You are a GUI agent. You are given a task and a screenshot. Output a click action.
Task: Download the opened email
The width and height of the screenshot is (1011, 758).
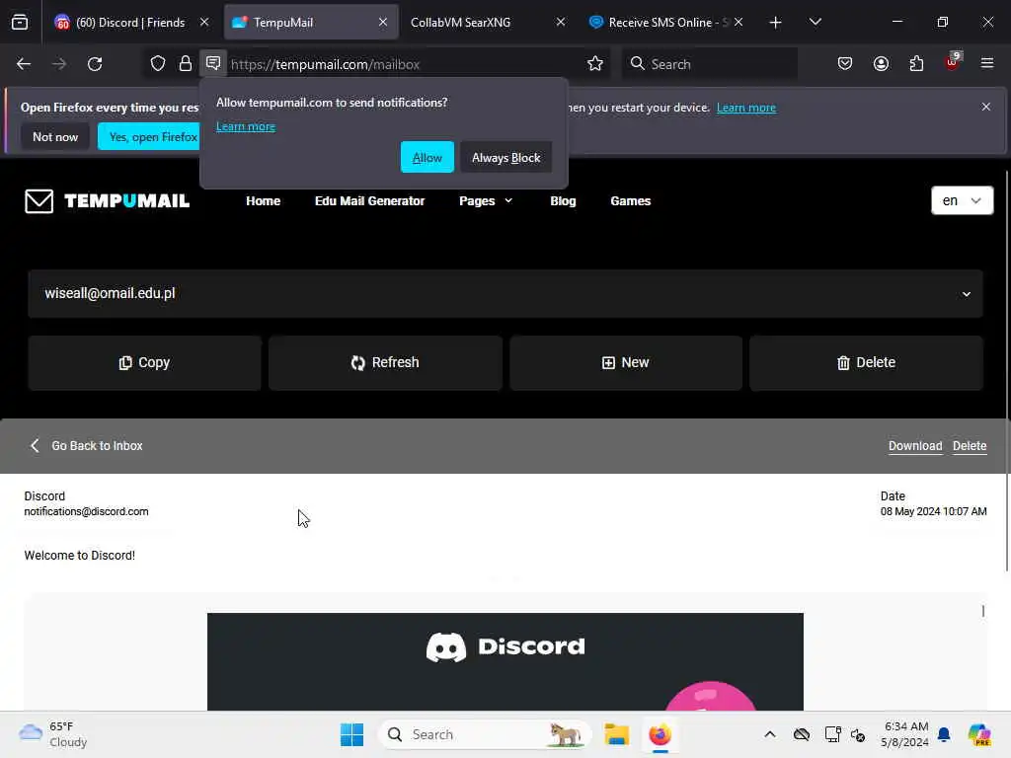coord(915,445)
